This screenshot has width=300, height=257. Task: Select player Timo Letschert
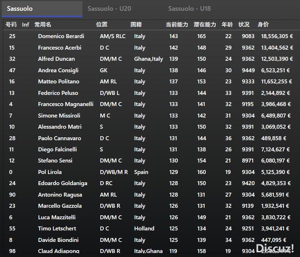[x=57, y=229]
